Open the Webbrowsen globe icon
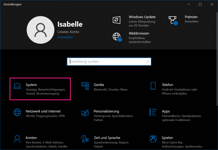Screen dimensions: 218x150 coord(117,37)
